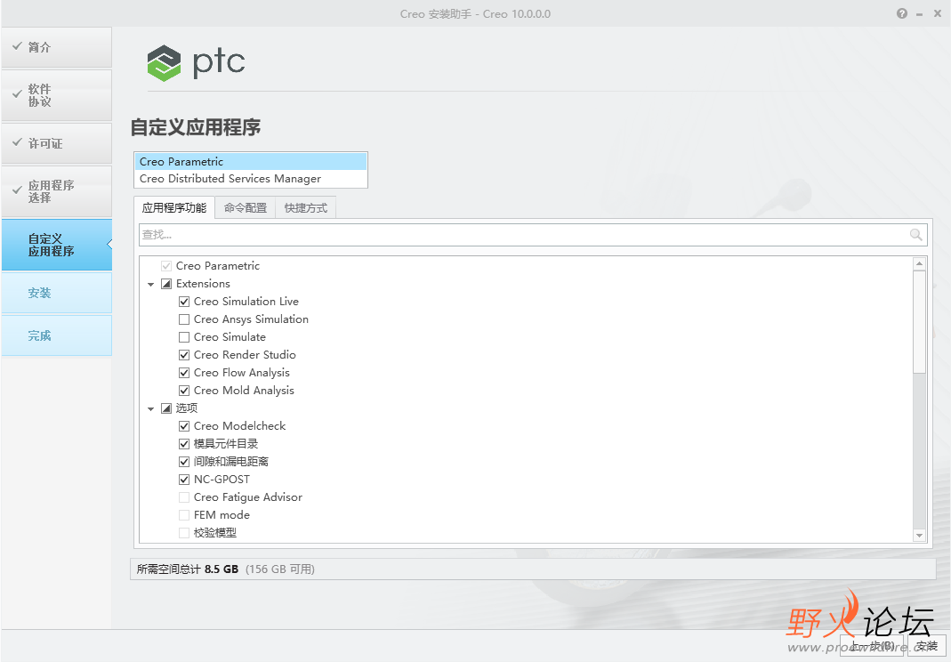This screenshot has height=662, width=951.
Task: Enable Creo Simulate checkbox
Action: pos(184,336)
